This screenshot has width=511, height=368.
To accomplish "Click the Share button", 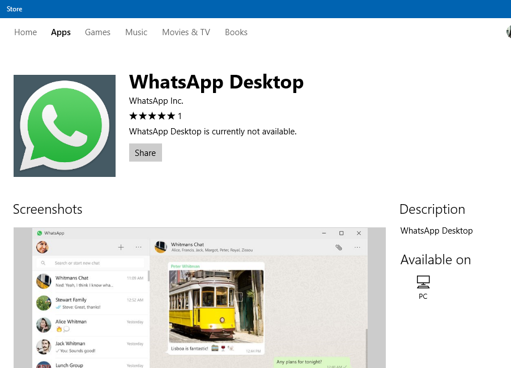I will coord(146,153).
